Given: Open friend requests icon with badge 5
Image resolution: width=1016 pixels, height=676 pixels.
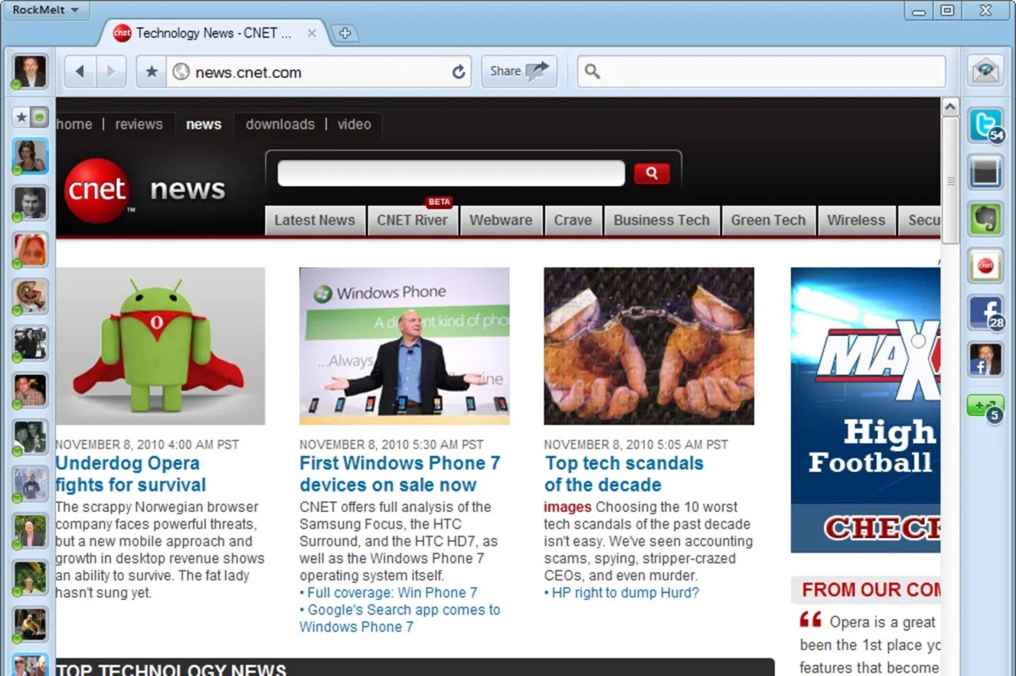Looking at the screenshot, I should (x=985, y=407).
